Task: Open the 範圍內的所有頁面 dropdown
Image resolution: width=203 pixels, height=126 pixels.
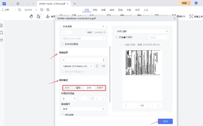Action: [x=83, y=38]
